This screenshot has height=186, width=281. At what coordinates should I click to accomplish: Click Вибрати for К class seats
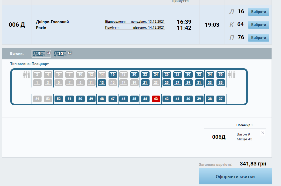point(259,25)
